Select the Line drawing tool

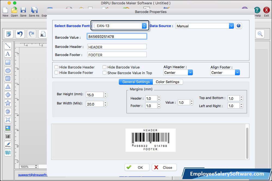tap(8, 46)
